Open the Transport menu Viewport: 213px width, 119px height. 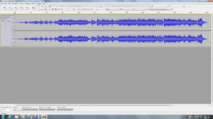[x=15, y=4]
